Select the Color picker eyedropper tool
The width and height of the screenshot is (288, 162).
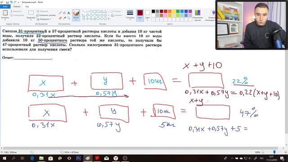coord(64,18)
